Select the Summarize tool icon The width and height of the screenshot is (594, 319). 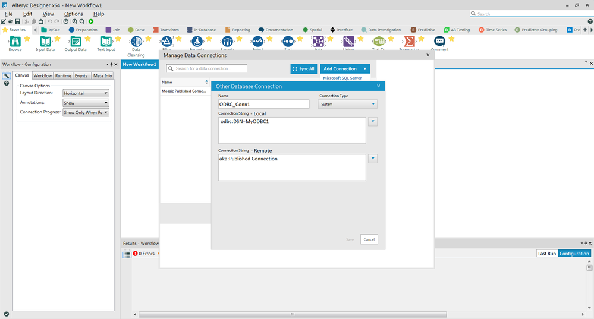pyautogui.click(x=409, y=41)
